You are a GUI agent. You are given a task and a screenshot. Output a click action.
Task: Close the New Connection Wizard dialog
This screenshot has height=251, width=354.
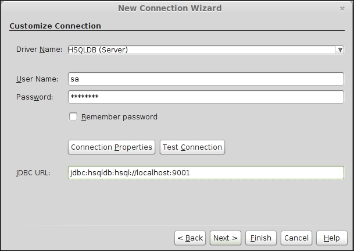342,9
